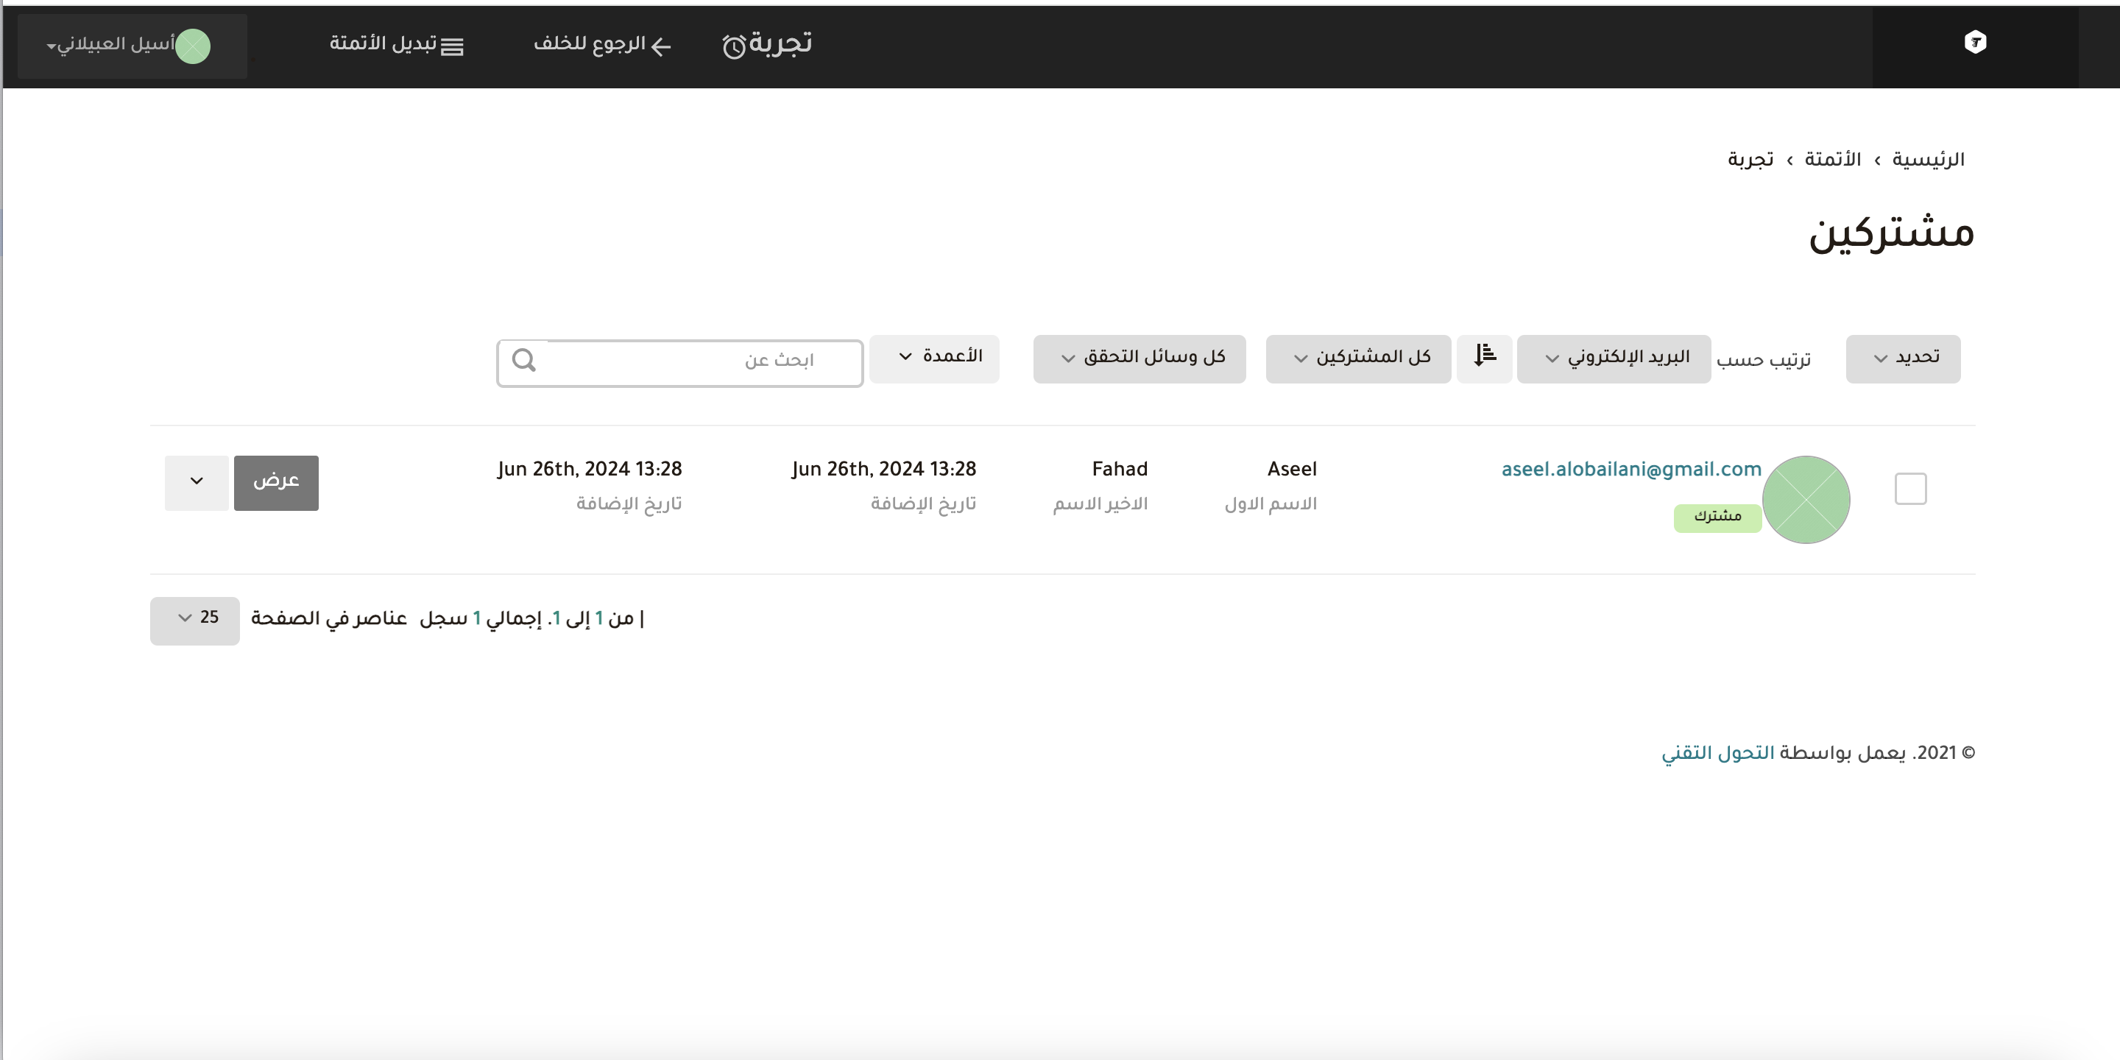Expand the كل المشتركين filter dropdown
This screenshot has width=2120, height=1060.
[1358, 358]
